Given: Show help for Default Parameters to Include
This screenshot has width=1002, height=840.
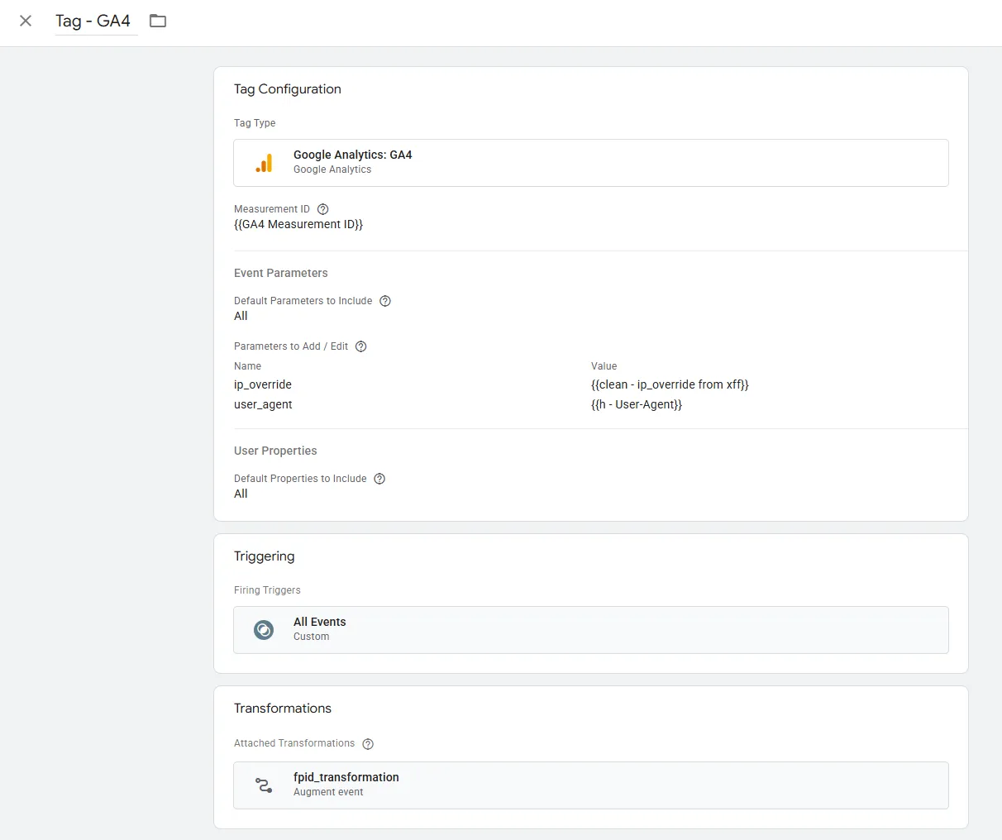Looking at the screenshot, I should pos(385,301).
